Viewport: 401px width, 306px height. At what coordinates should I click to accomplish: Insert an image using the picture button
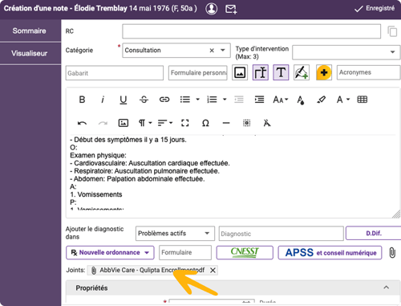240,72
